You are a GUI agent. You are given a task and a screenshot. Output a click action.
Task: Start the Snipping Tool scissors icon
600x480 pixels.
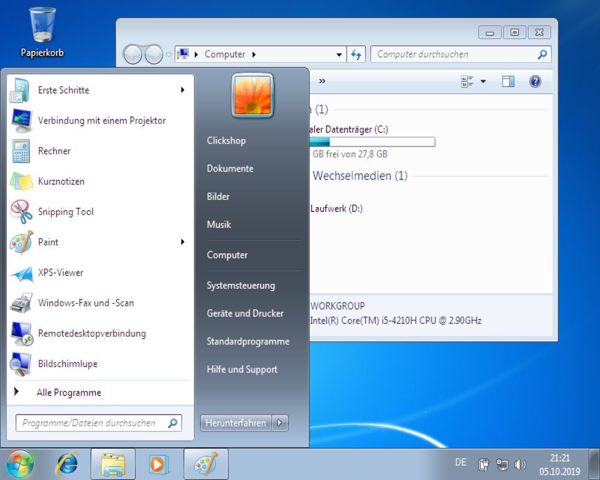coord(22,212)
